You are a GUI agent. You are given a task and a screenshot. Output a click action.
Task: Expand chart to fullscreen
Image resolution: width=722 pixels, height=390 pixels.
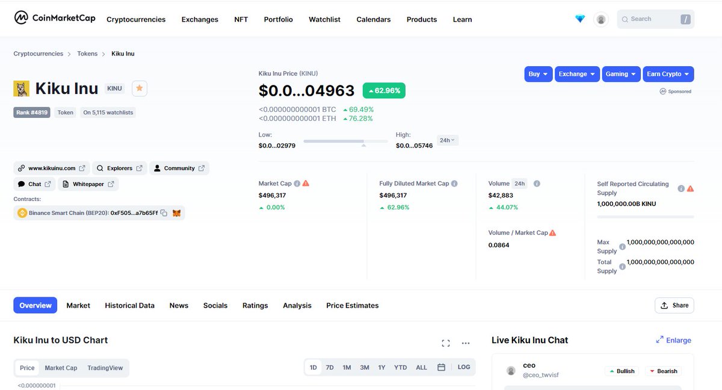click(x=446, y=343)
